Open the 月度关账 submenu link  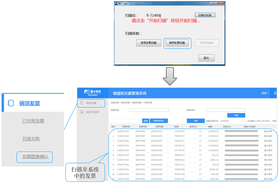tap(31, 139)
